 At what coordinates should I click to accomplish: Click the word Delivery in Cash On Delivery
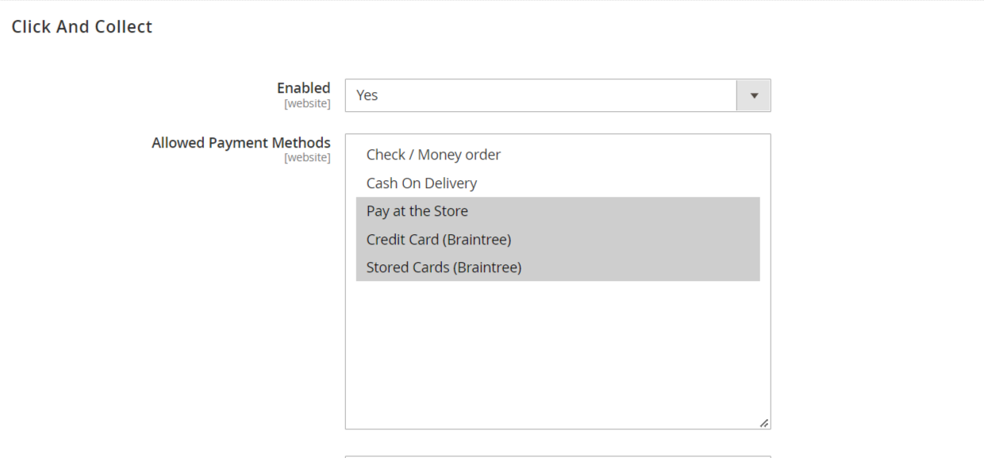[x=451, y=183]
